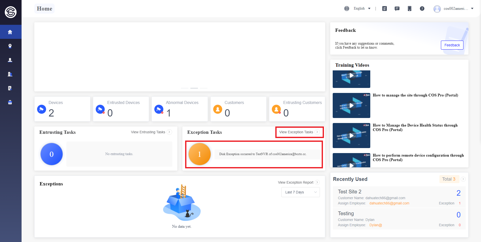Open View Exception Report link

296,182
